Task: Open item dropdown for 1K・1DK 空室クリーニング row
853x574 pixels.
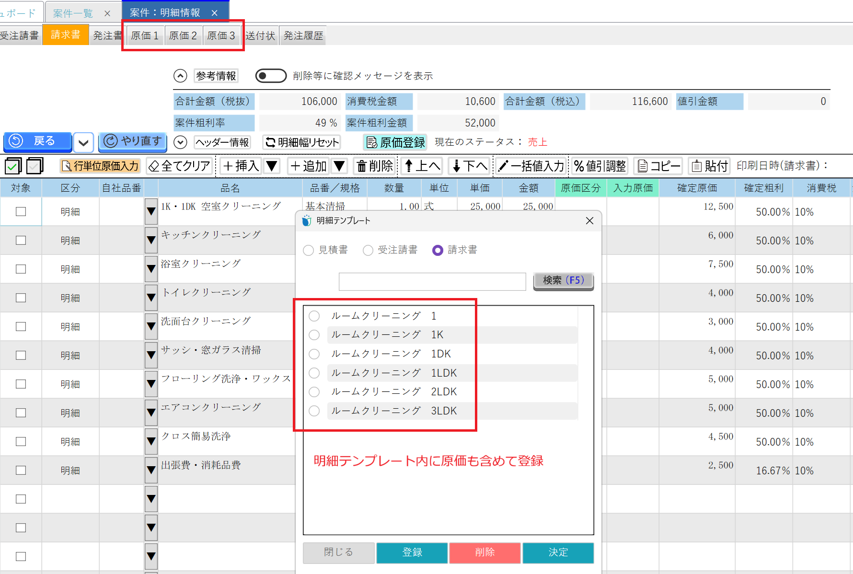Action: [151, 211]
